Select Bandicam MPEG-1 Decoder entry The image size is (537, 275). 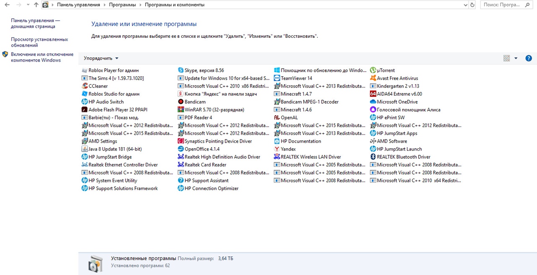click(306, 102)
